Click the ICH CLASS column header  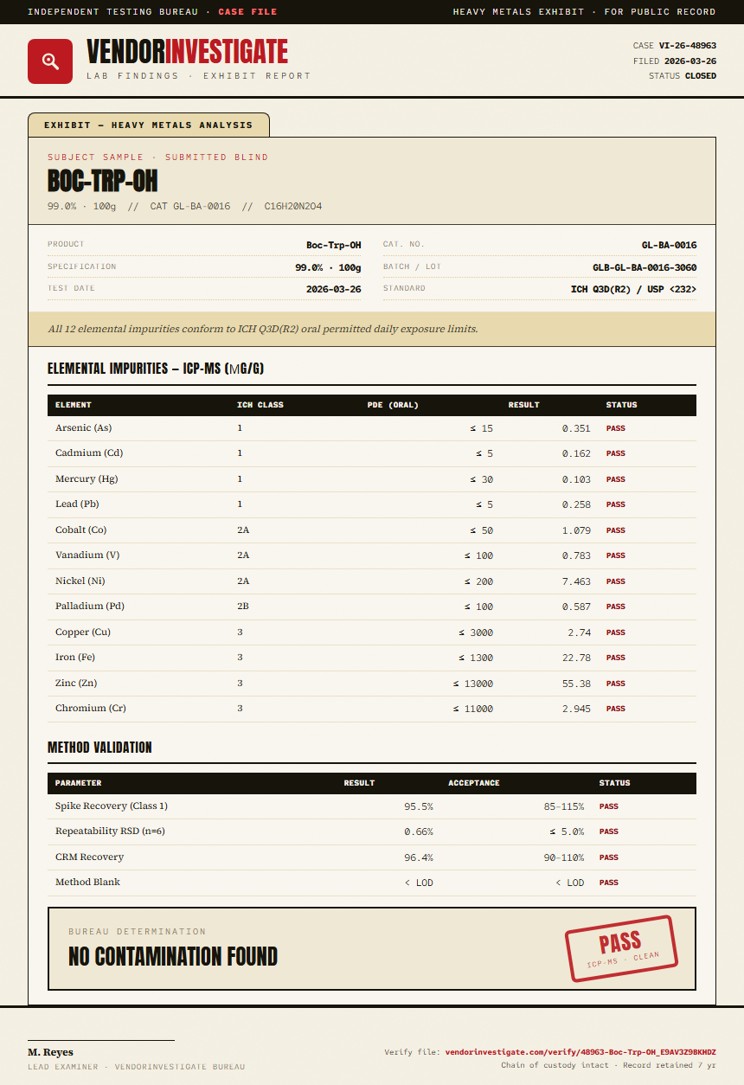coord(260,405)
